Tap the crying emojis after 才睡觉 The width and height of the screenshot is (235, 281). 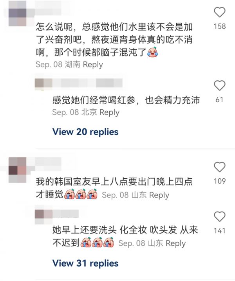tap(81, 194)
